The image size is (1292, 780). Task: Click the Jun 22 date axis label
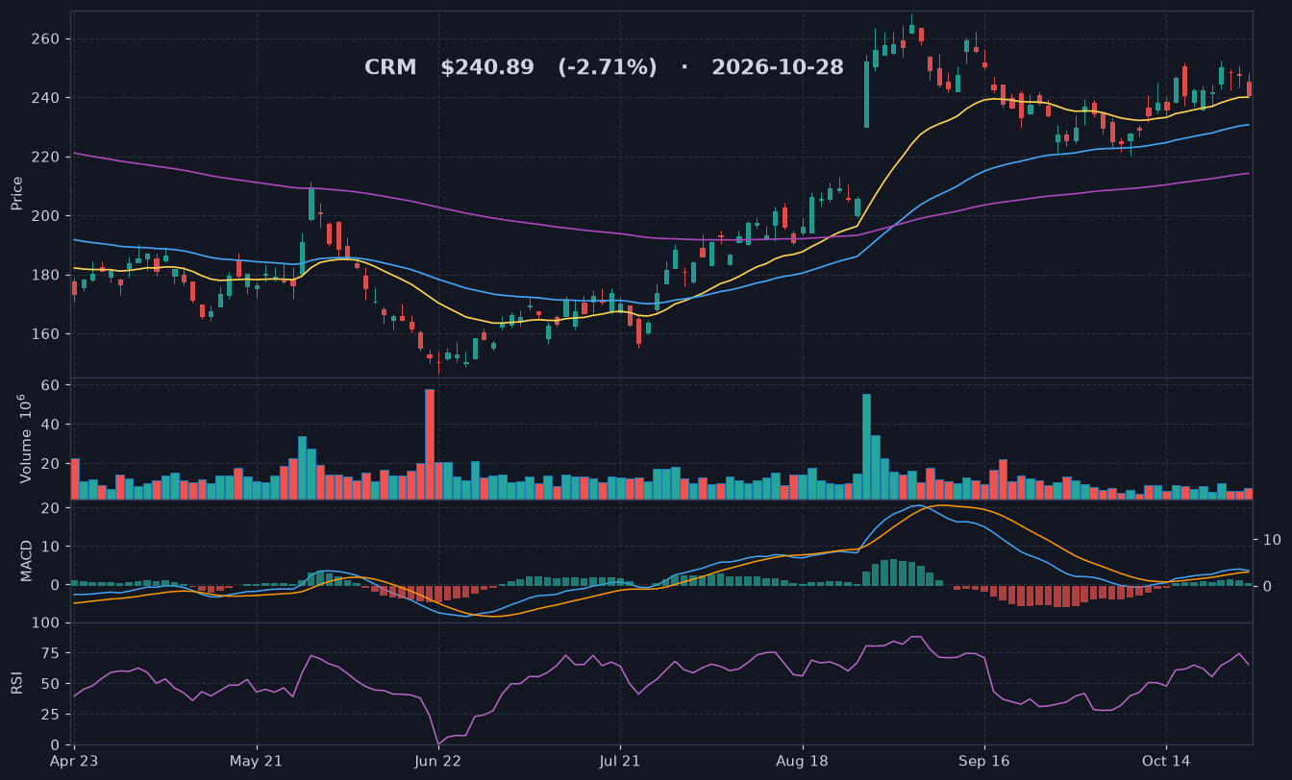(438, 761)
